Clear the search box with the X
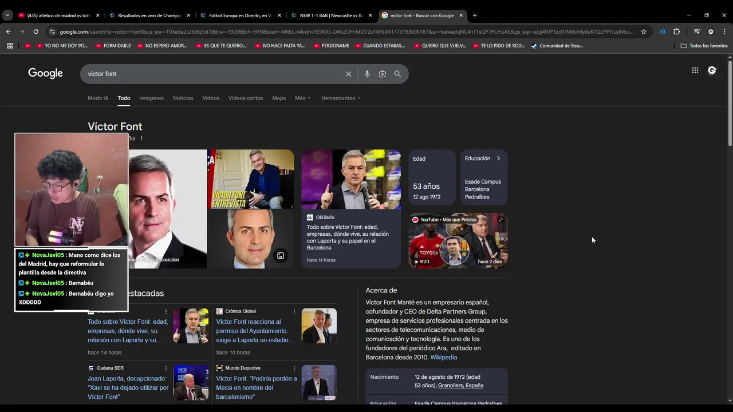733x412 pixels. pyautogui.click(x=348, y=74)
